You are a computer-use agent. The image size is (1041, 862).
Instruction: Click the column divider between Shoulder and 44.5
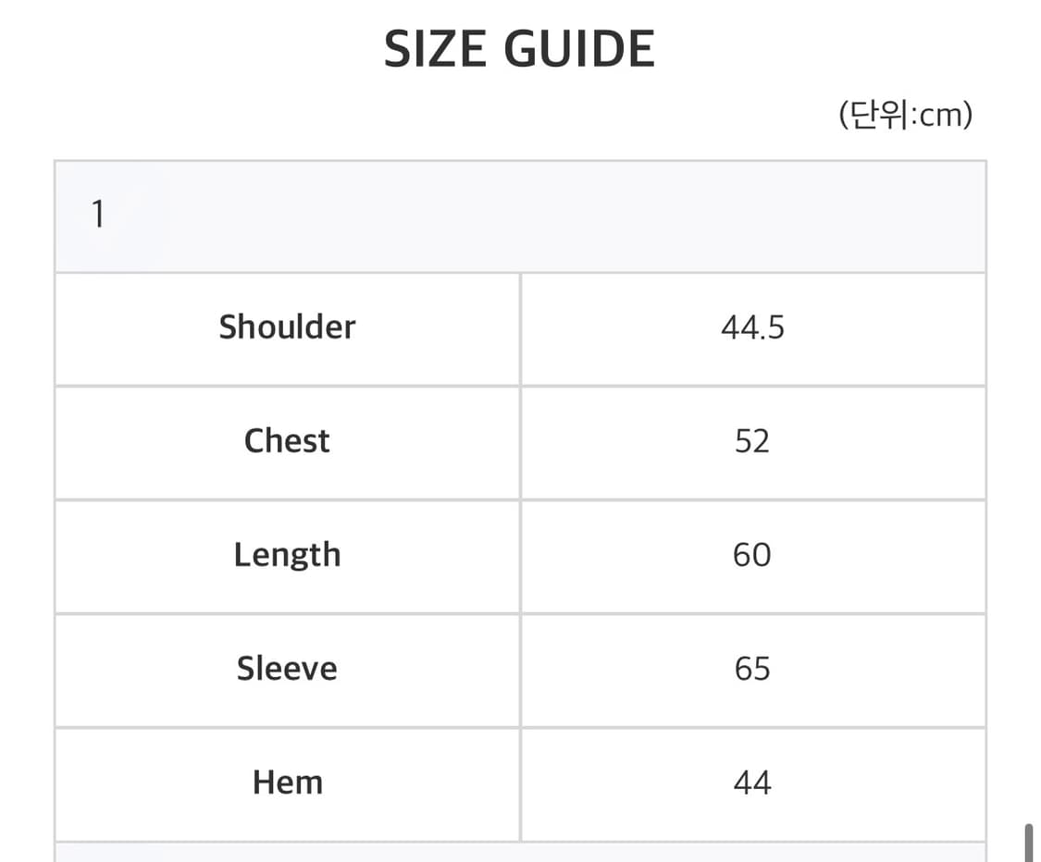point(520,327)
